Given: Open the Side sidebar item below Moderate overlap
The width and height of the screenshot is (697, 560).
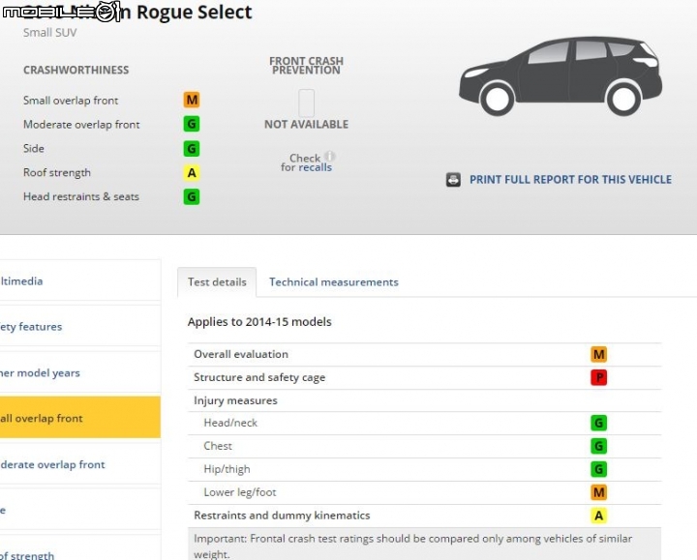Looking at the screenshot, I should tap(80, 510).
